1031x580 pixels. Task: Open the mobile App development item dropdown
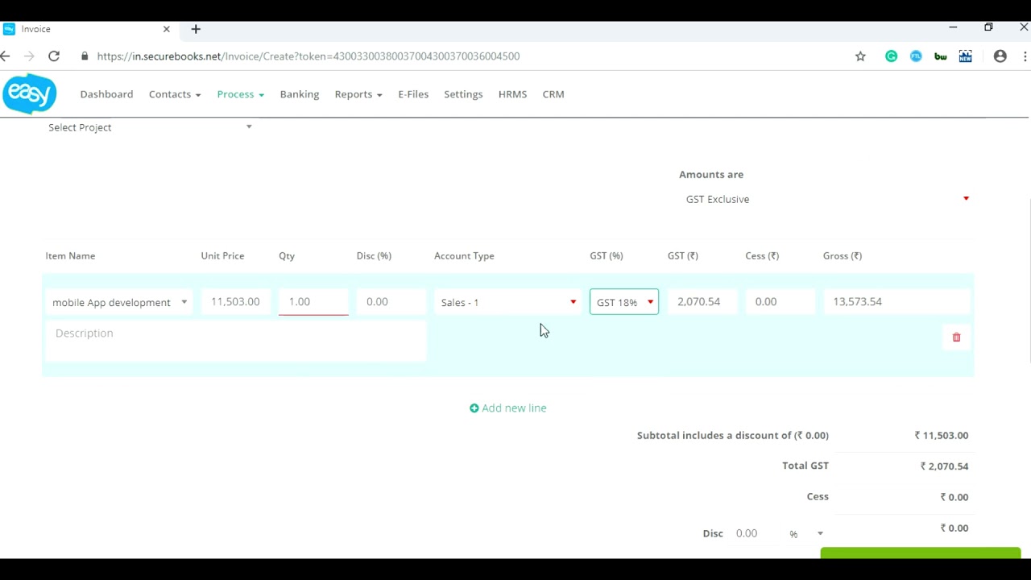tap(119, 302)
